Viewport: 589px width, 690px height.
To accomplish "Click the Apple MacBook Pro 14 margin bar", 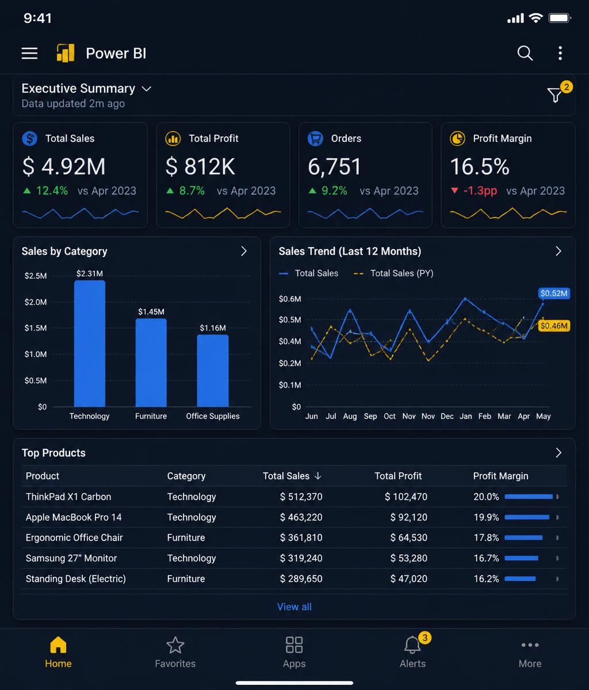I will point(527,517).
